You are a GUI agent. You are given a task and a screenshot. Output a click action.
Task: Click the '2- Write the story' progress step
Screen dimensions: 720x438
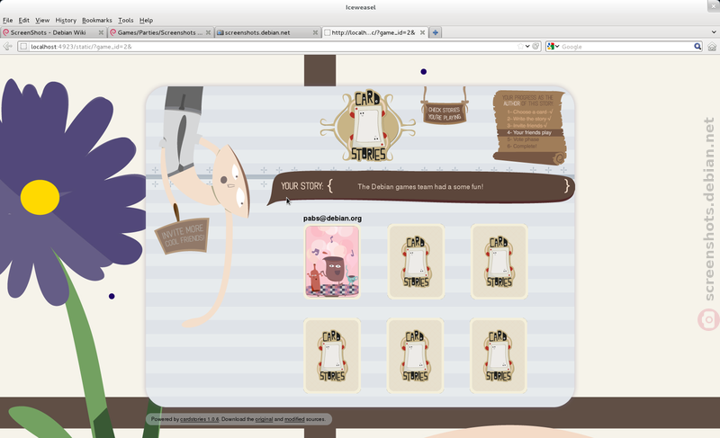(529, 119)
